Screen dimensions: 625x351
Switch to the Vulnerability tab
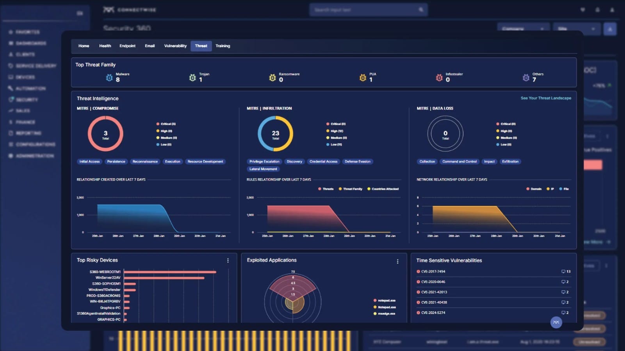(175, 46)
